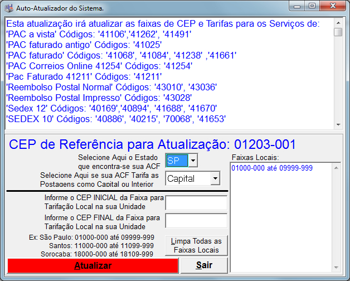Click the Sair button

coord(204,265)
